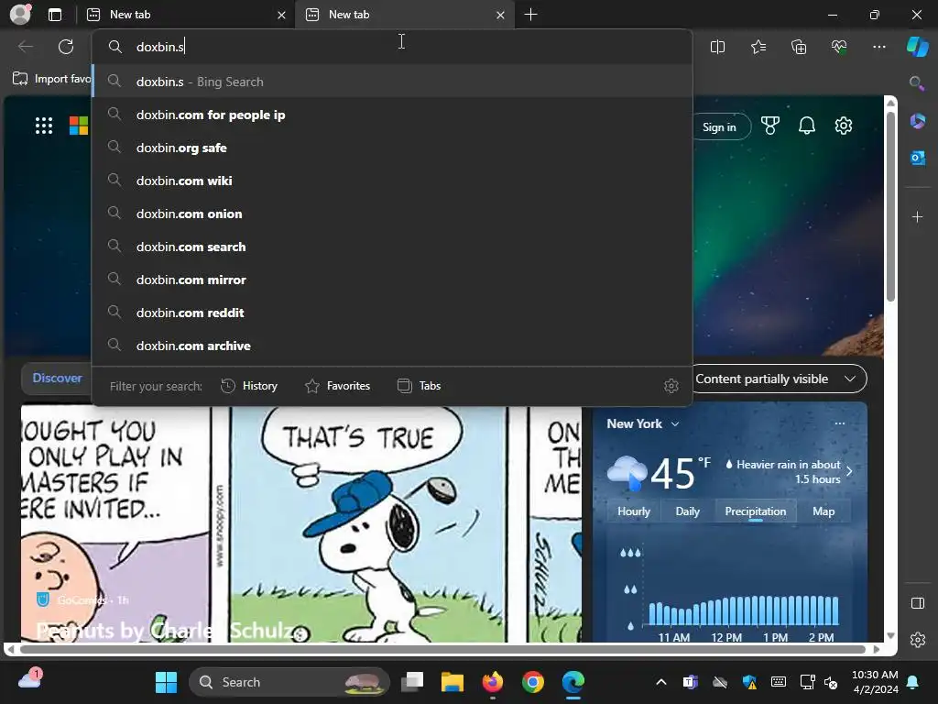Open Import favorites in bookmarks bar
Image resolution: width=938 pixels, height=704 pixels.
pyautogui.click(x=51, y=79)
